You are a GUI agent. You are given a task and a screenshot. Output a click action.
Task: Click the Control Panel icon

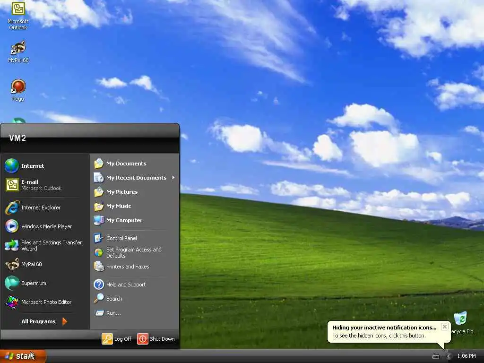99,238
